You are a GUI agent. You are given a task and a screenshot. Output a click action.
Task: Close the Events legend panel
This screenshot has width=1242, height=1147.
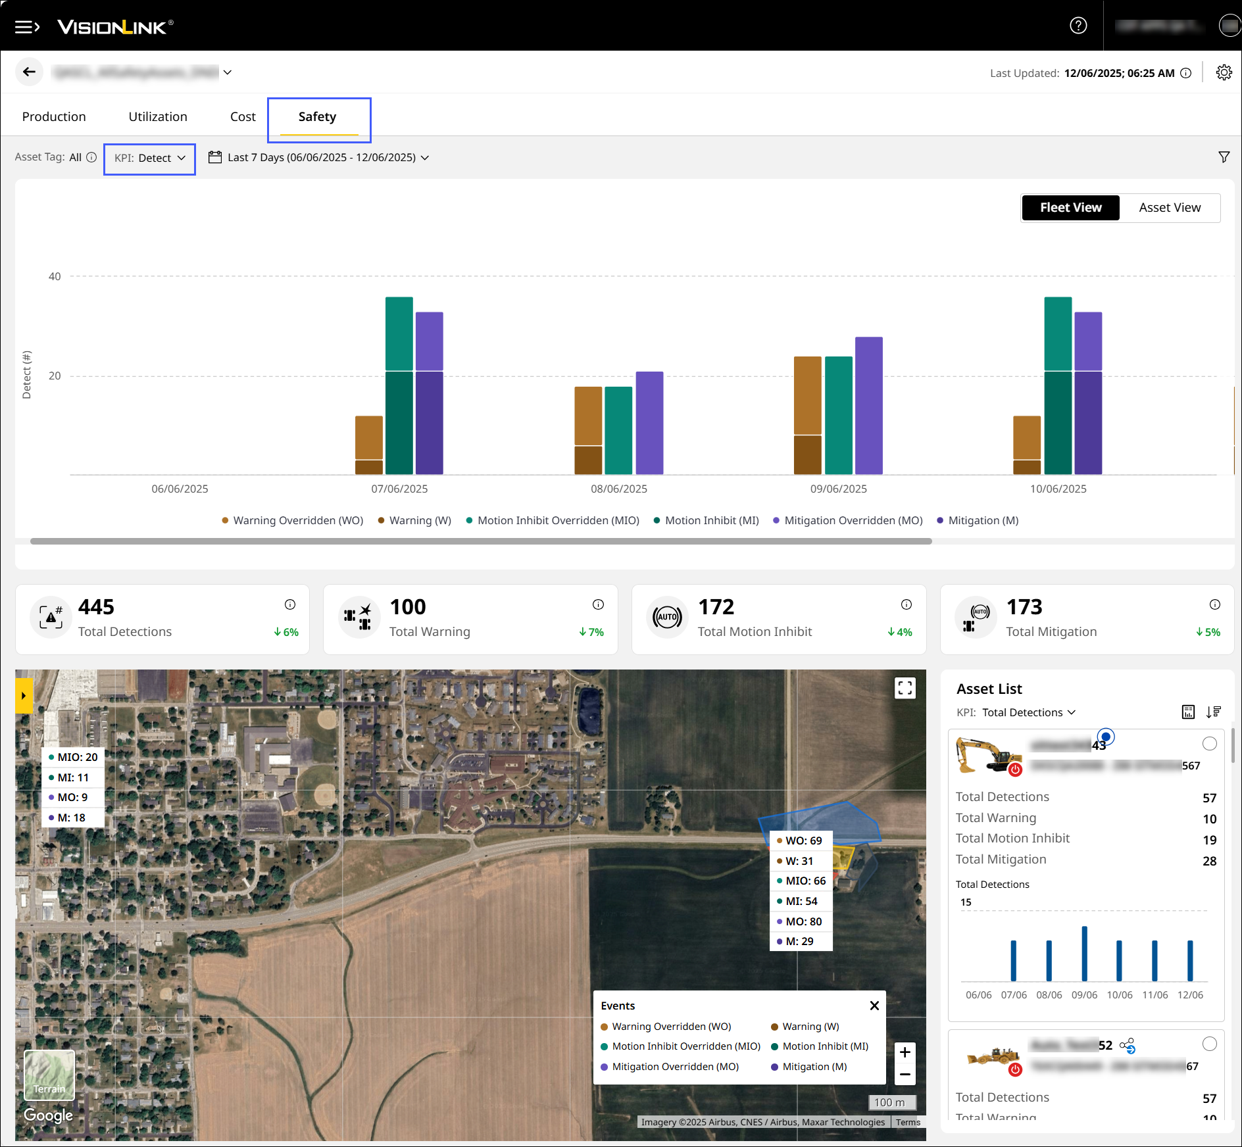point(874,1006)
